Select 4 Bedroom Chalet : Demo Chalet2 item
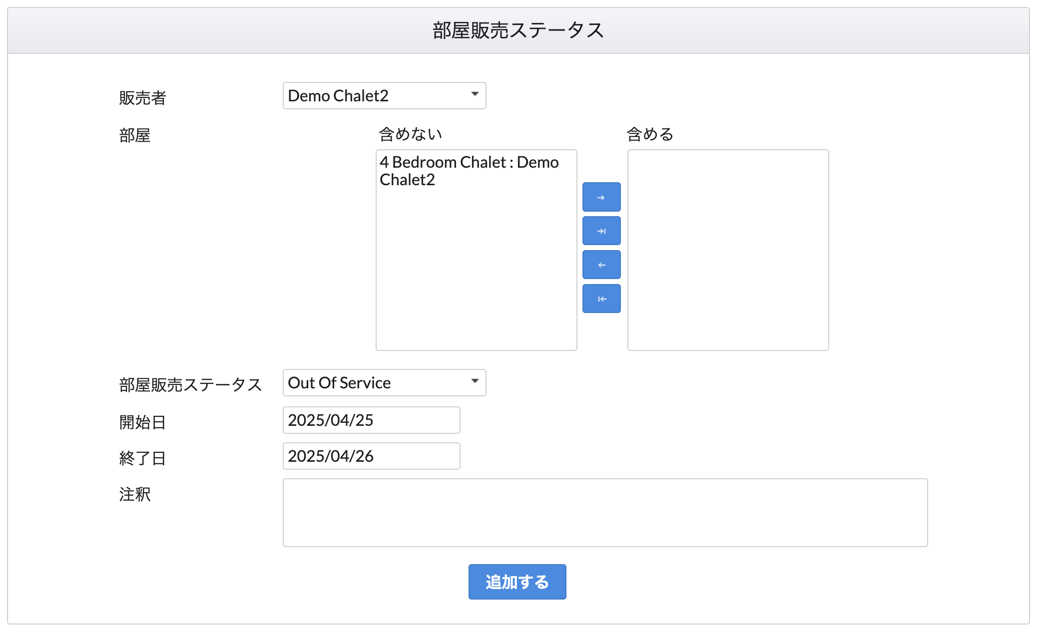1038x634 pixels. pyautogui.click(x=469, y=171)
